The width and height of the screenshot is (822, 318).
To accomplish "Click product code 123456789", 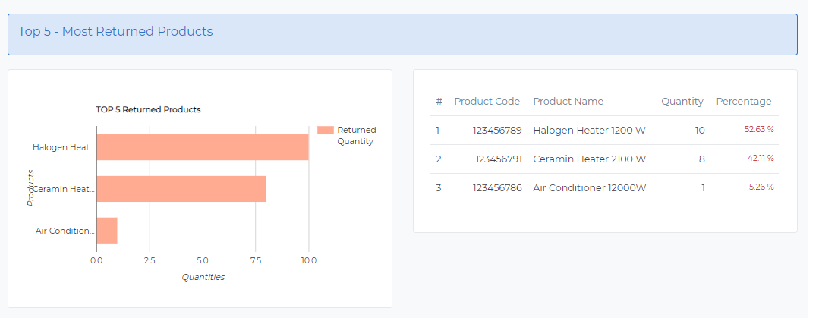I will pos(496,131).
